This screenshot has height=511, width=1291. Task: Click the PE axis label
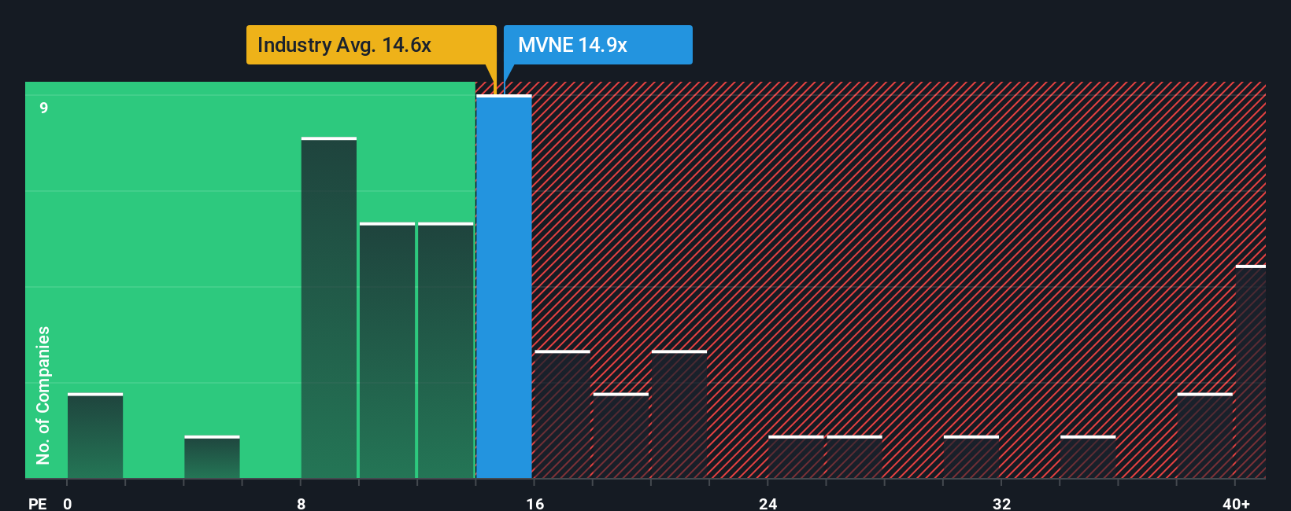pos(38,503)
